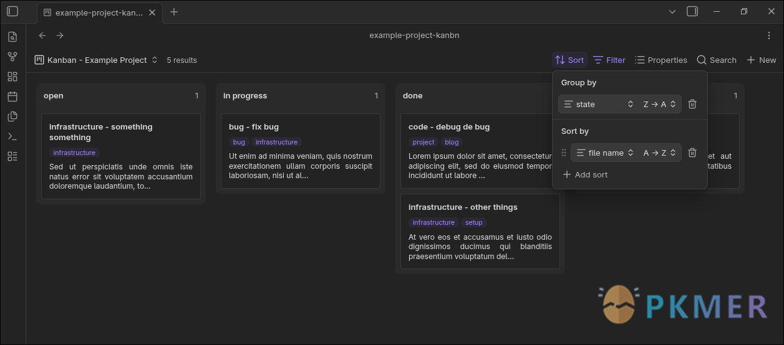Screen dimensions: 784x345
Task: Select the done column header
Action: (x=413, y=95)
